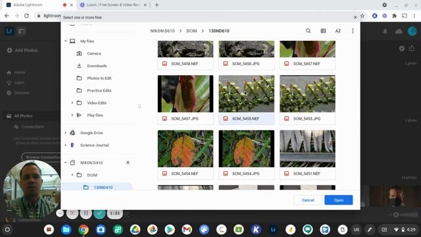Go back in browser
The image size is (421, 237).
pos(7,16)
